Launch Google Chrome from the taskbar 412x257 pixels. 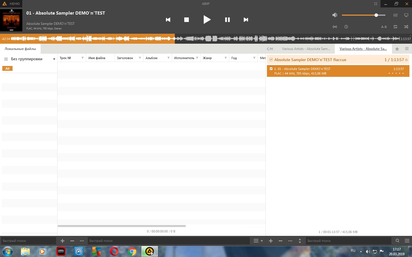132,252
